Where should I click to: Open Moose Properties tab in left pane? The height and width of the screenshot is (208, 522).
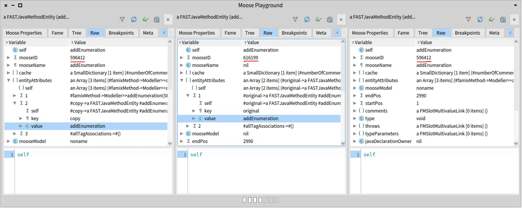point(24,33)
